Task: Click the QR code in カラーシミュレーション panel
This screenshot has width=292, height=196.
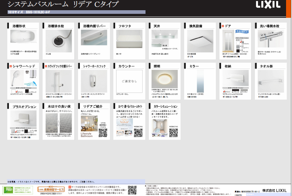Action: (x=174, y=132)
